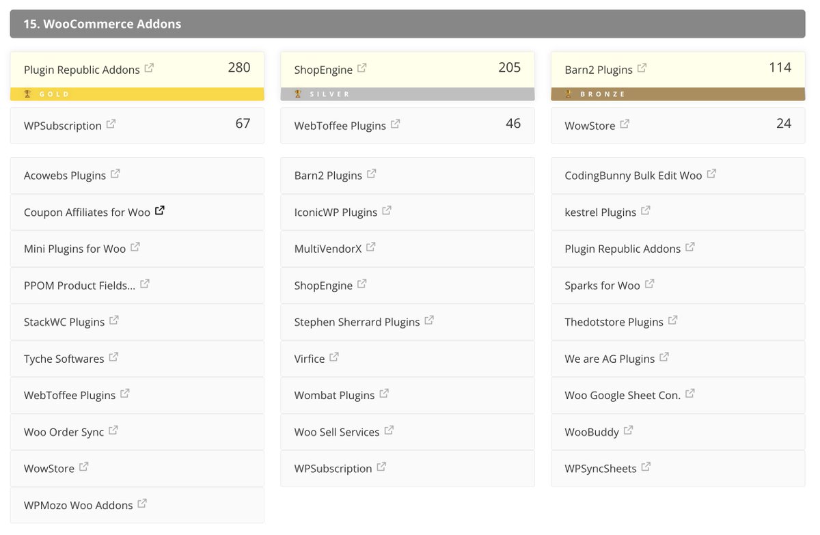Screen dimensions: 820x535
Task: Open WPSubscription link with 67 votes
Action: [63, 126]
